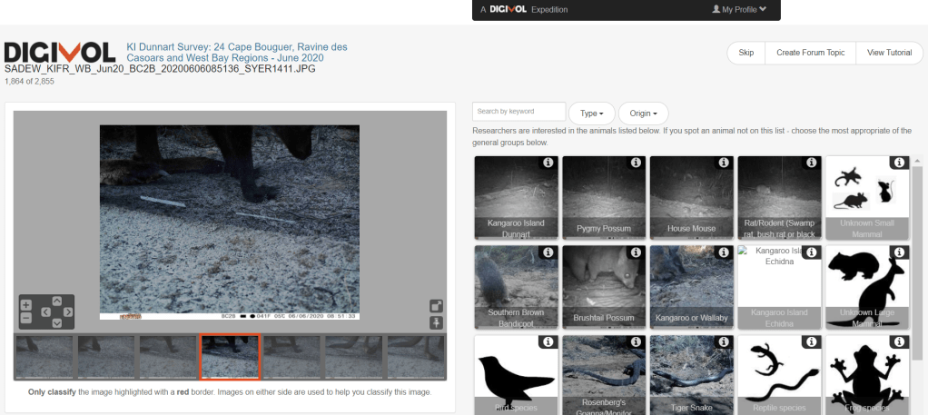Open the View Tutorial tab
Image resolution: width=928 pixels, height=415 pixels.
point(889,53)
